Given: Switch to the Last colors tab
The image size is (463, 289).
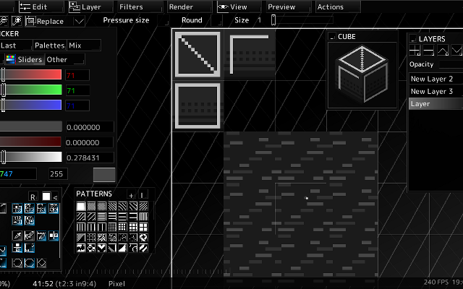Looking at the screenshot, I should 16,46.
